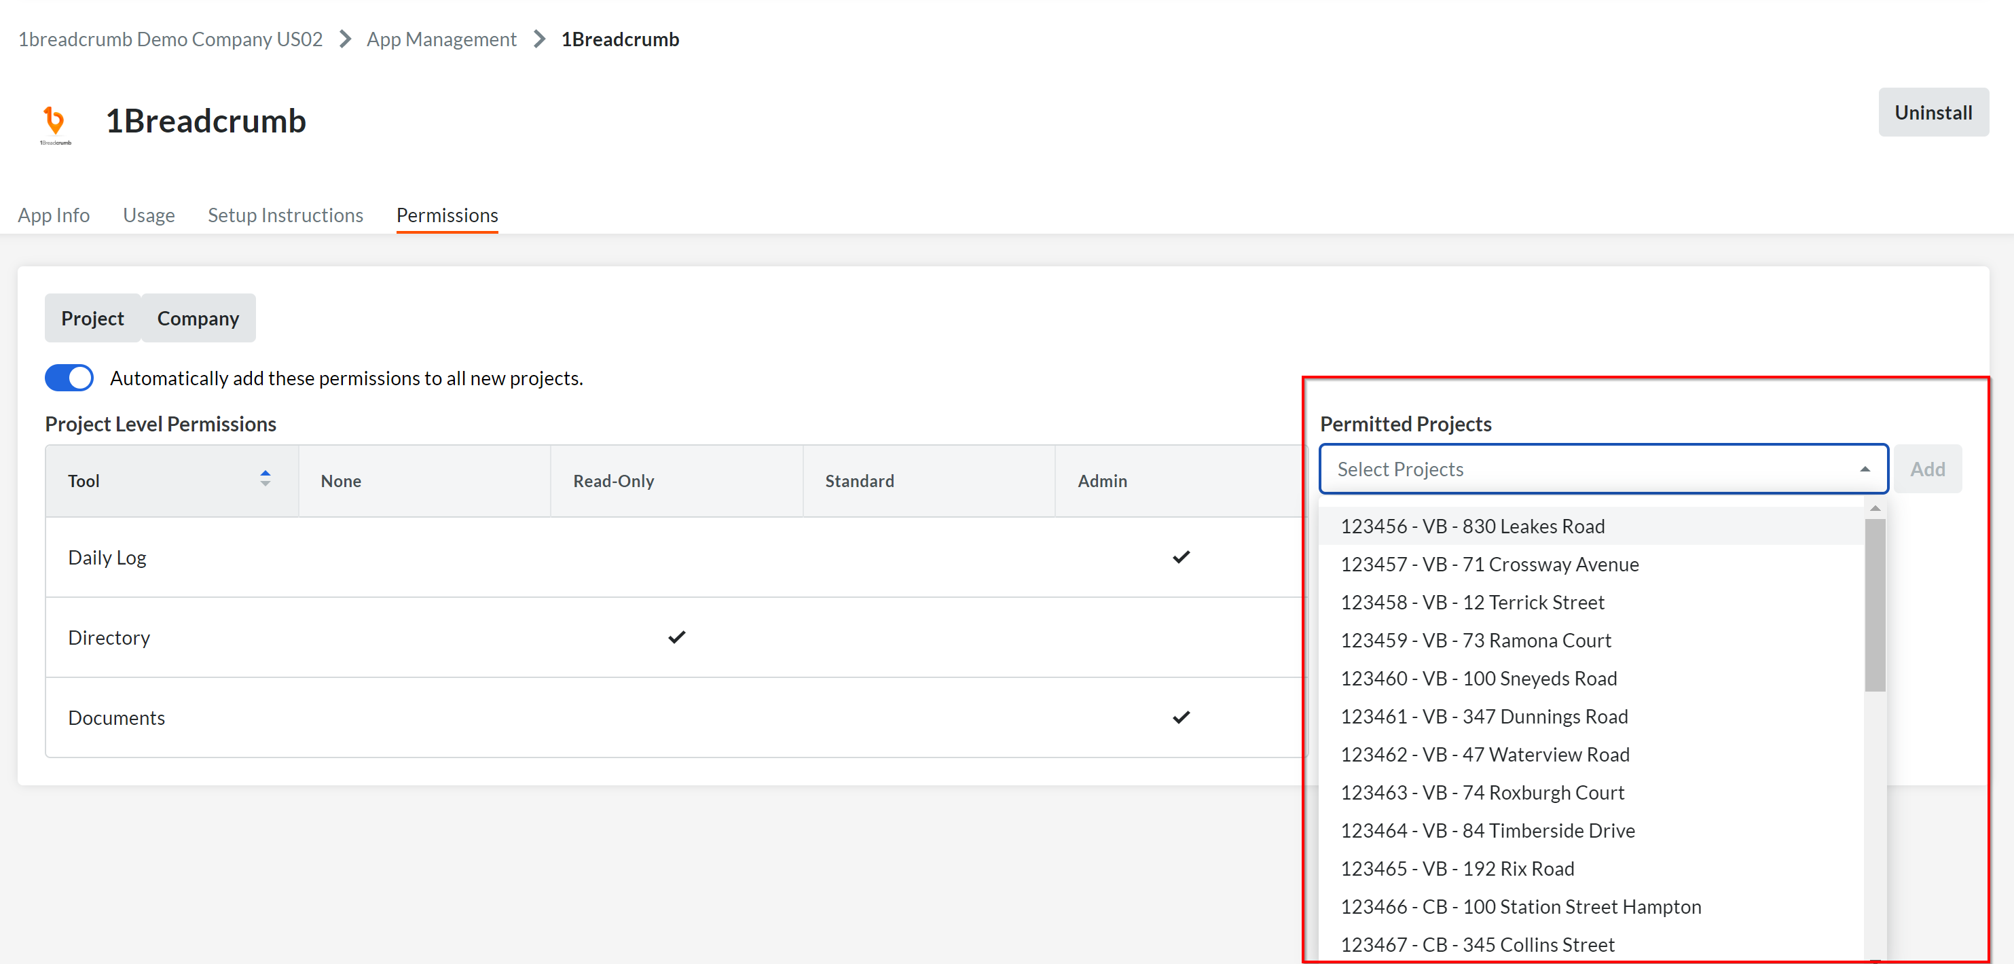
Task: Click the 1Breadcrumb current breadcrumb
Action: coord(620,39)
